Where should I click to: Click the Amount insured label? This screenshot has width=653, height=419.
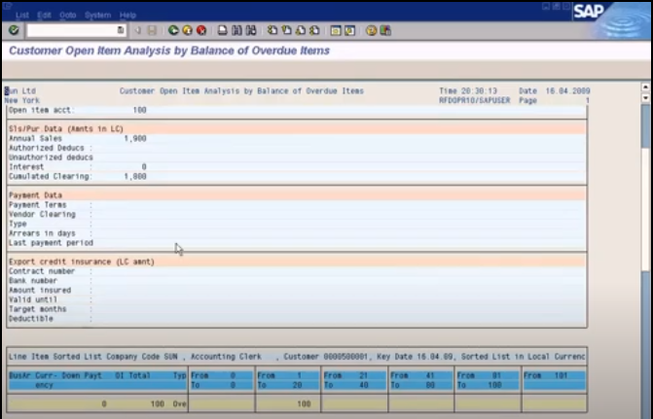pyautogui.click(x=40, y=290)
